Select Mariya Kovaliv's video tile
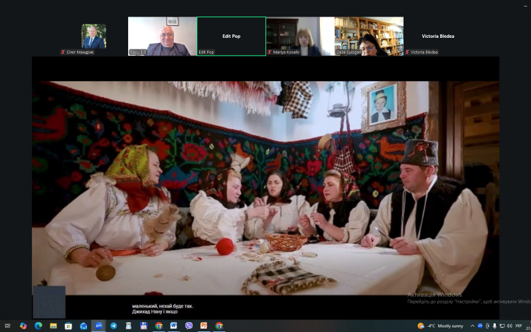Screen dimensions: 531x332 pos(300,36)
